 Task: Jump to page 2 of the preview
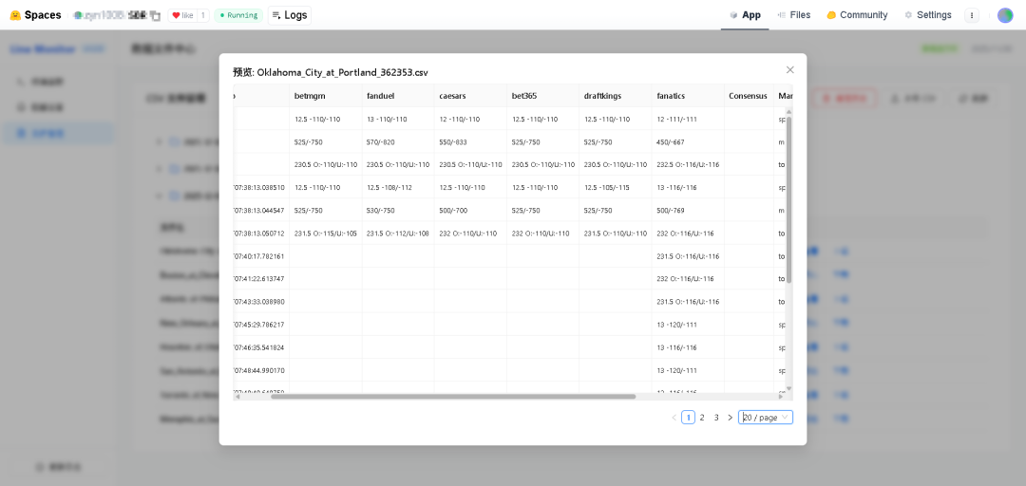[702, 418]
